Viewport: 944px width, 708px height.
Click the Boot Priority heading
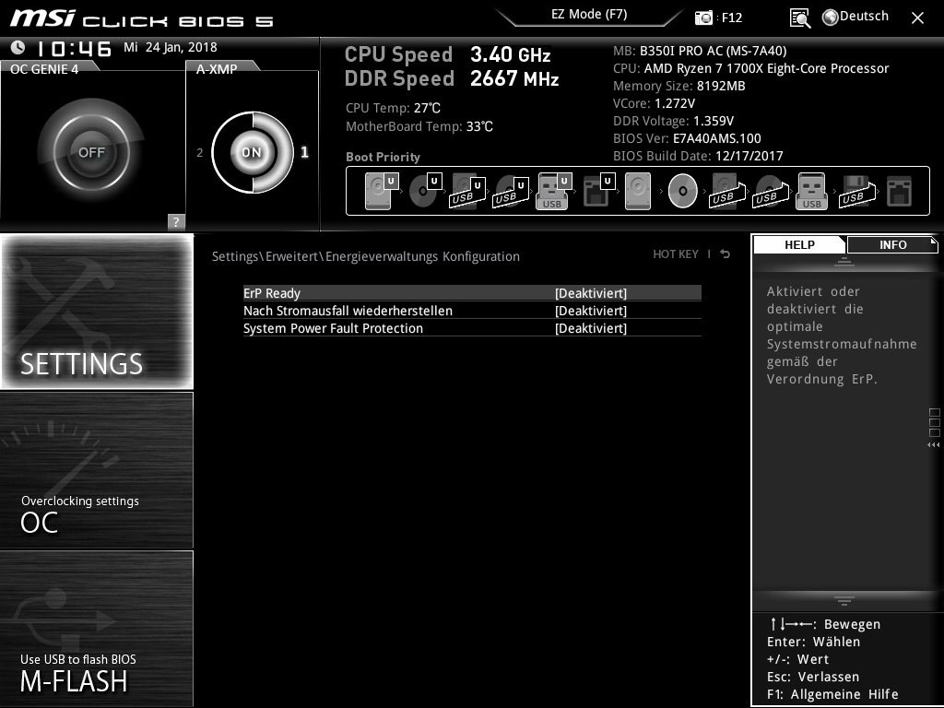[x=383, y=157]
